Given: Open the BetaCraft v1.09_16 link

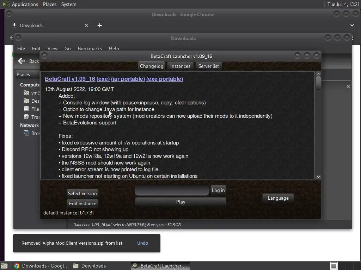Looking at the screenshot, I should [x=70, y=79].
